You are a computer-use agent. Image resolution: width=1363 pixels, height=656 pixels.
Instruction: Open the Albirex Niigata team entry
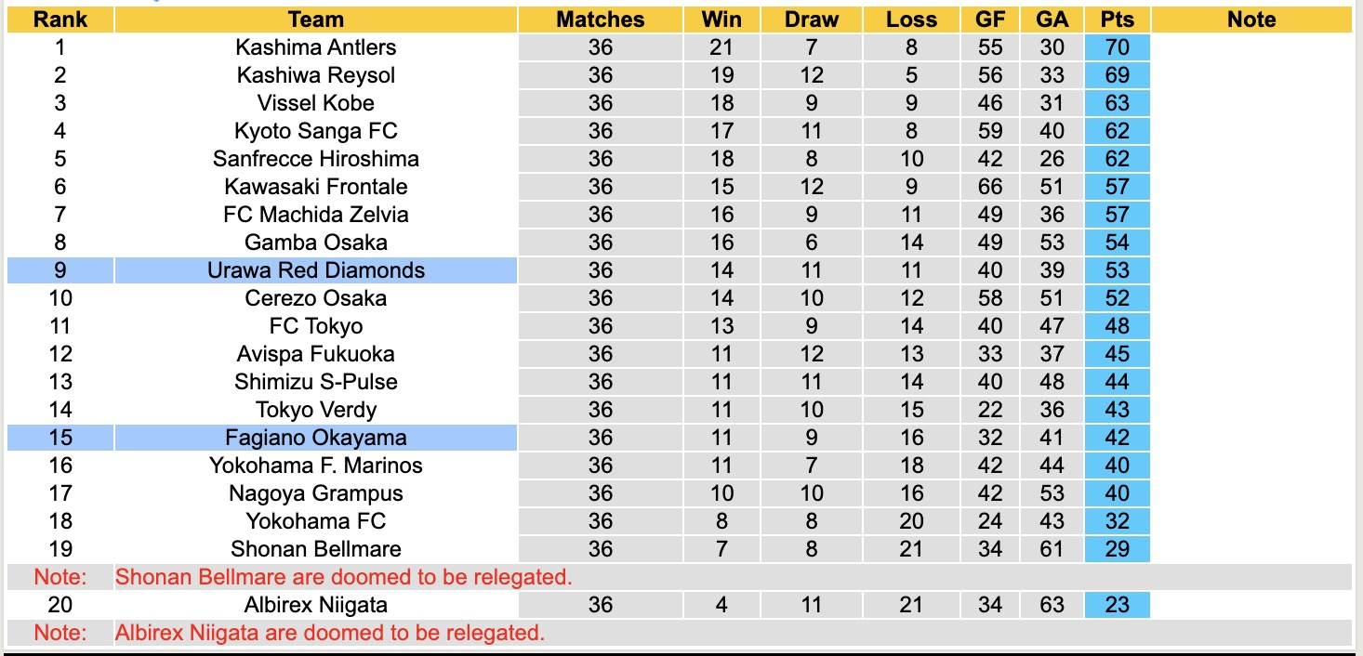(x=316, y=605)
